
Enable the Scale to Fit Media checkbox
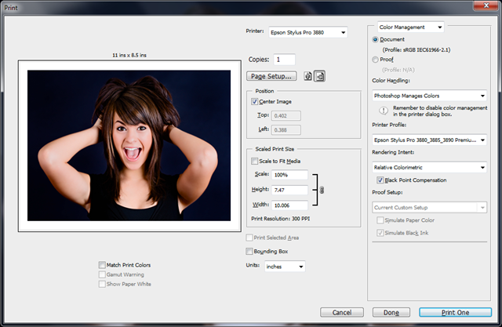tap(254, 161)
